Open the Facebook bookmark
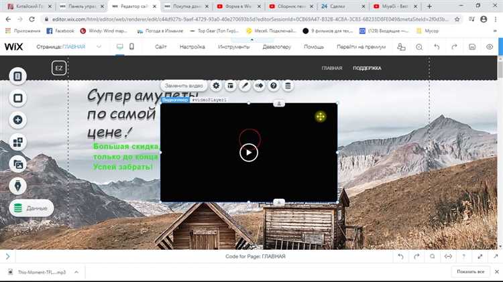 [x=60, y=31]
